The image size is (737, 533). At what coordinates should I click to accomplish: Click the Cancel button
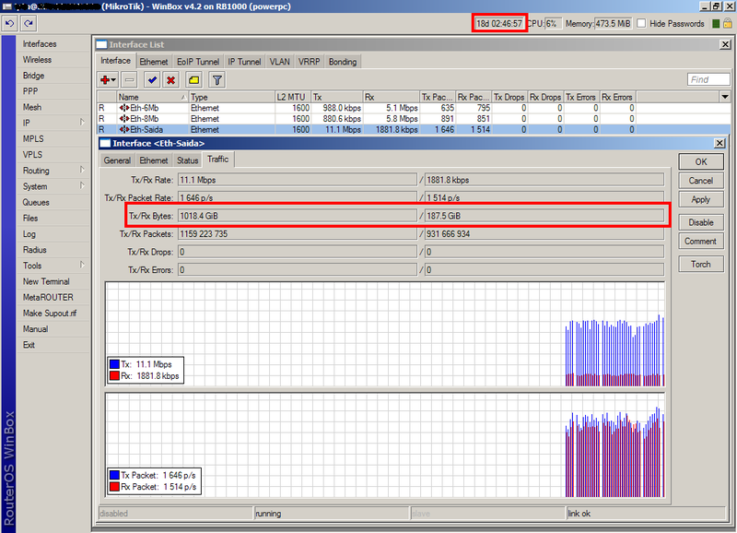click(701, 181)
